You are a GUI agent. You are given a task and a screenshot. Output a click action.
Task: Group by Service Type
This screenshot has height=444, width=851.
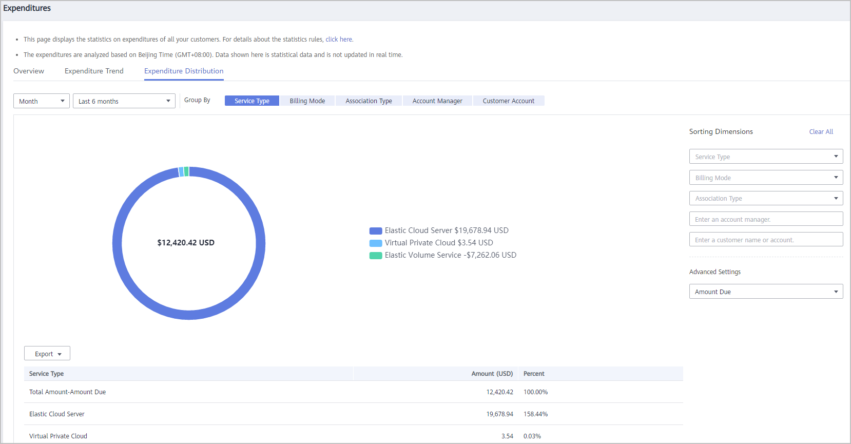pyautogui.click(x=252, y=101)
